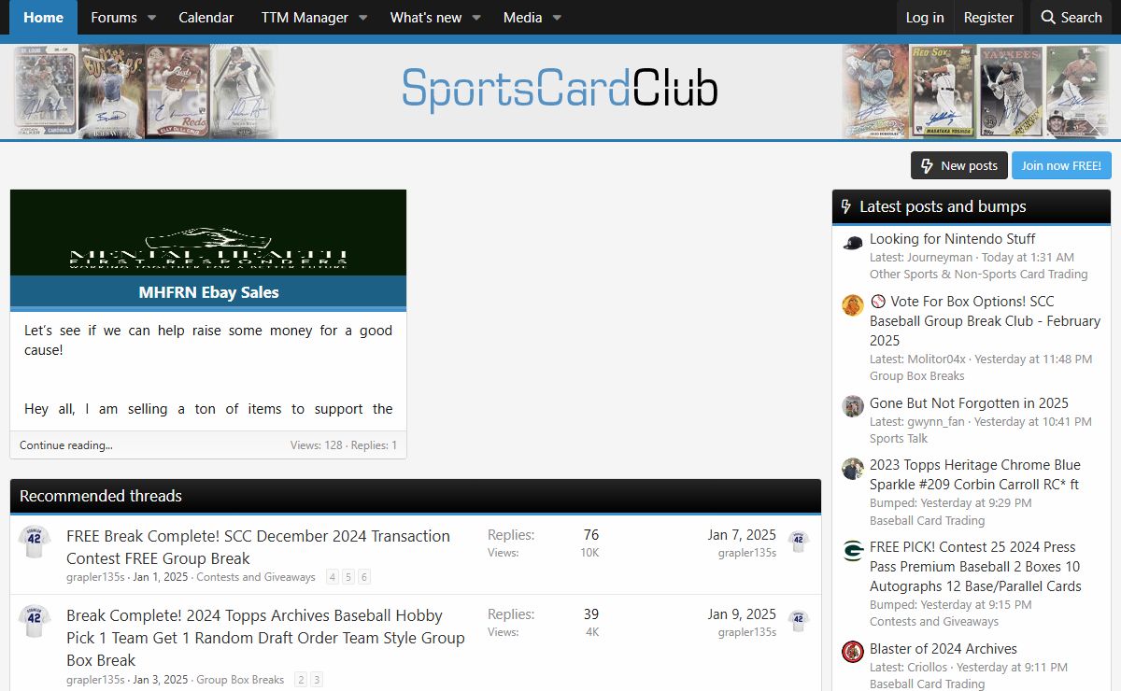Open Contests and Giveaways link under FREE PICK! Contest
The image size is (1121, 691).
pos(934,622)
